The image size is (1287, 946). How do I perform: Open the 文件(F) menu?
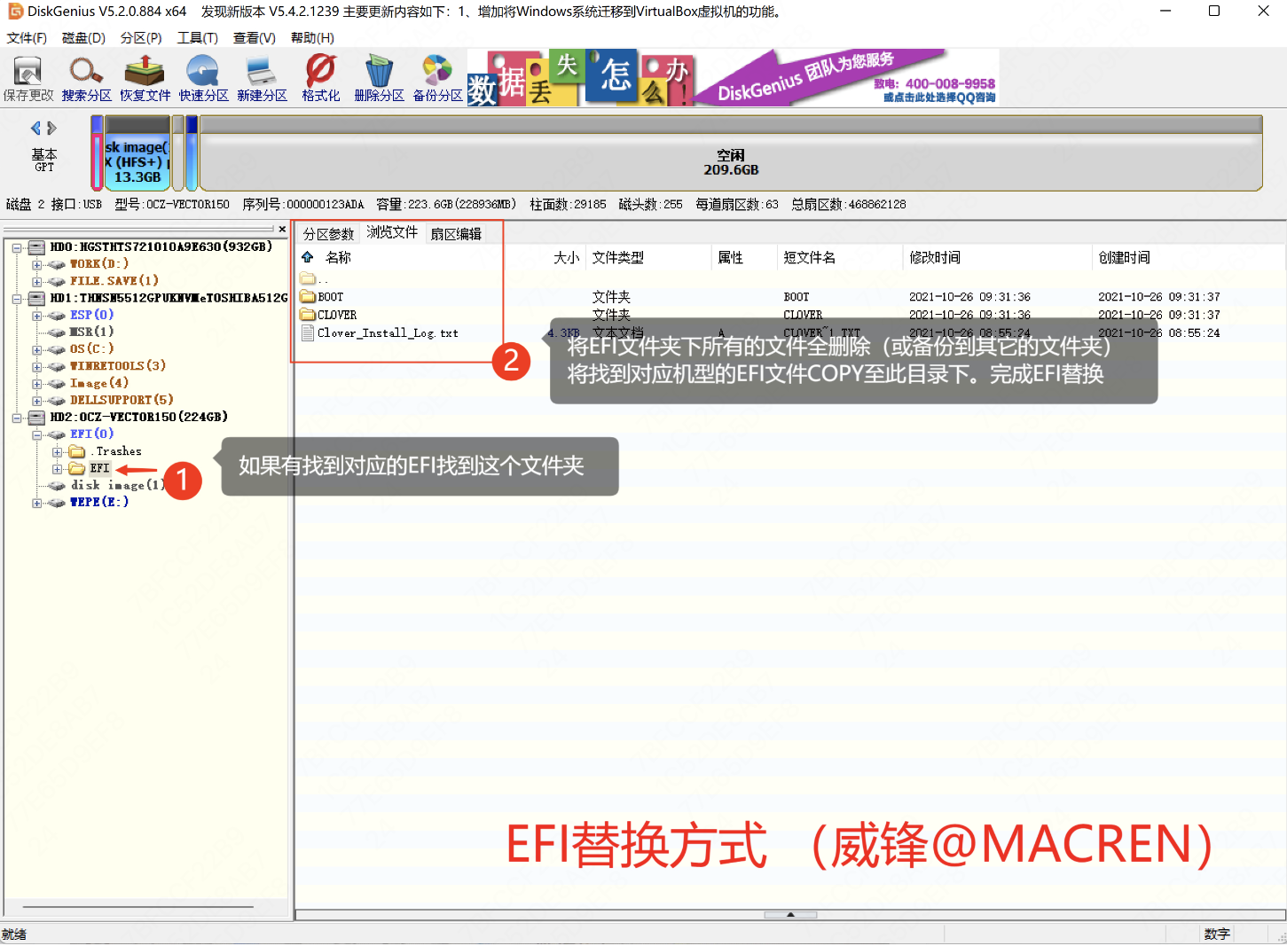point(27,38)
